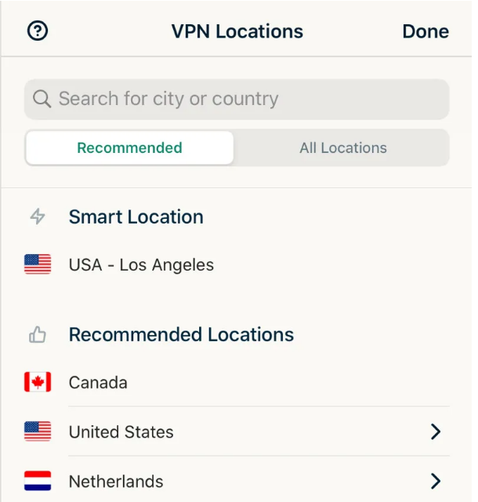Click the Canada flag icon
Screen dimensions: 478x502
(38, 383)
